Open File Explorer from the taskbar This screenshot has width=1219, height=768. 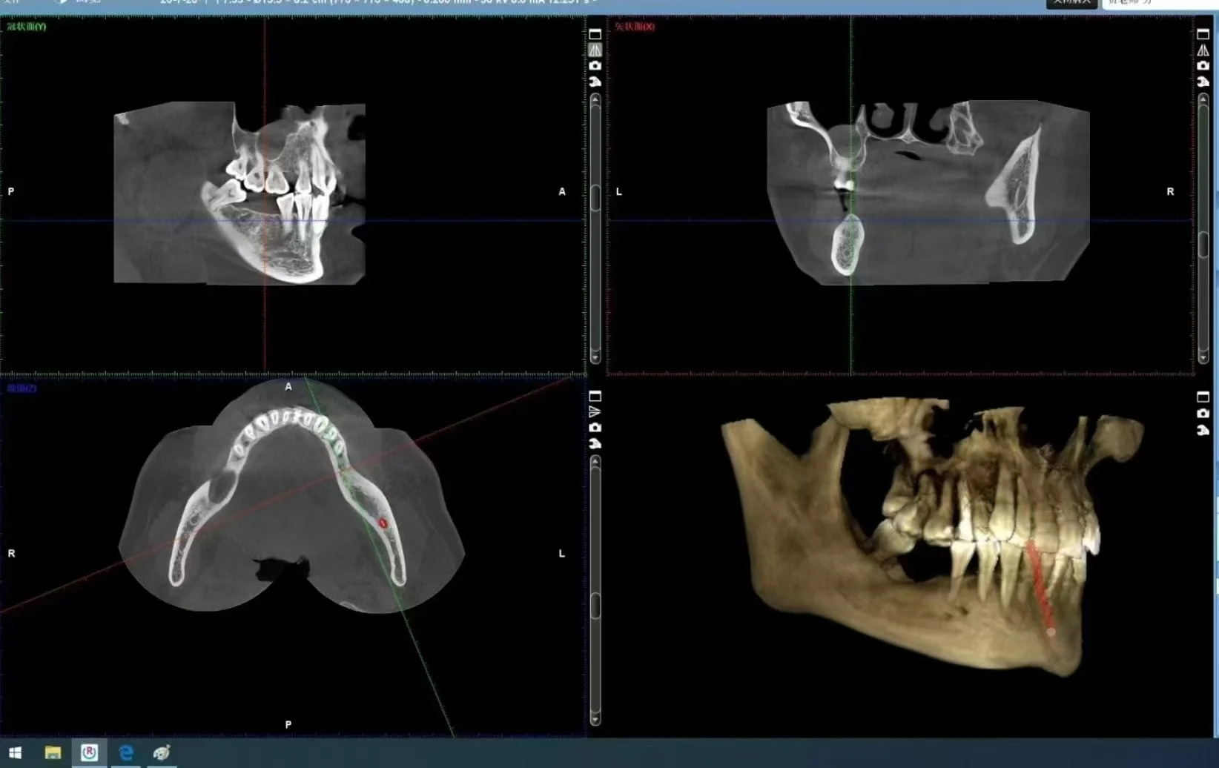[53, 753]
